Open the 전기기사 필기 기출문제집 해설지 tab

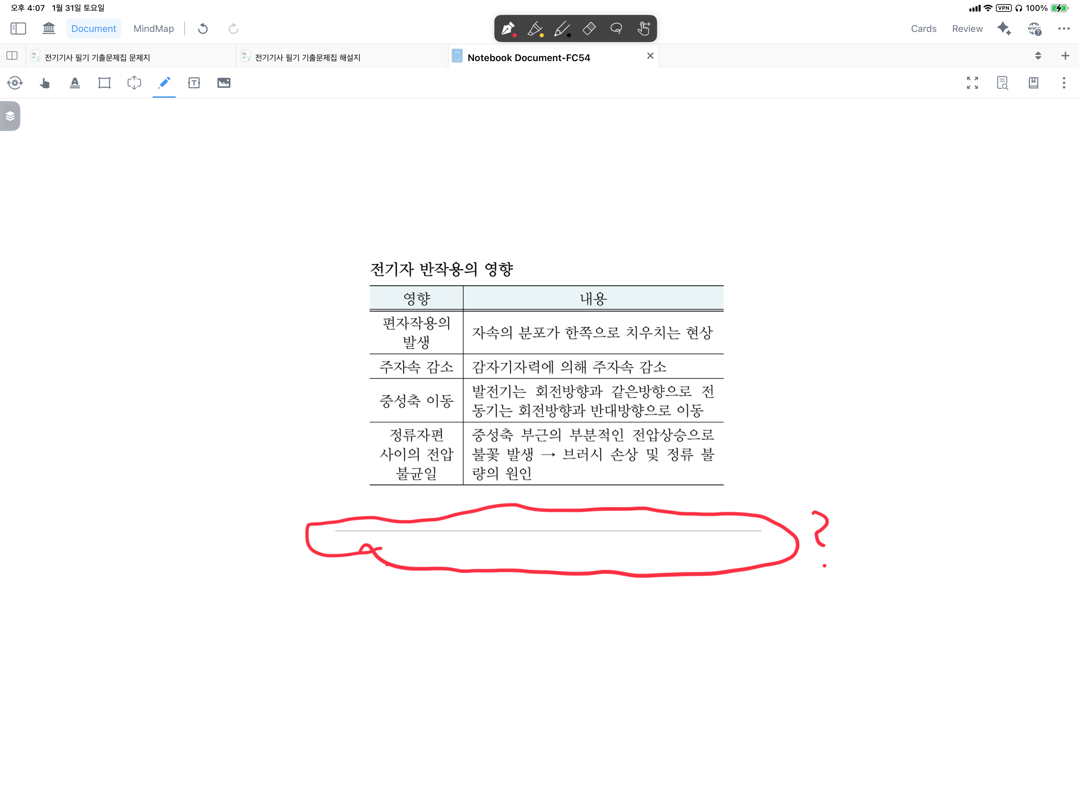click(307, 58)
